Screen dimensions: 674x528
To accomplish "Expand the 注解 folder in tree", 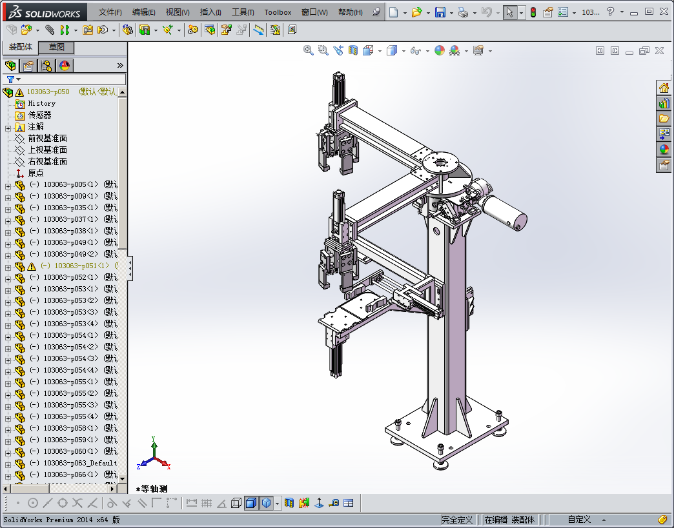I will (8, 128).
